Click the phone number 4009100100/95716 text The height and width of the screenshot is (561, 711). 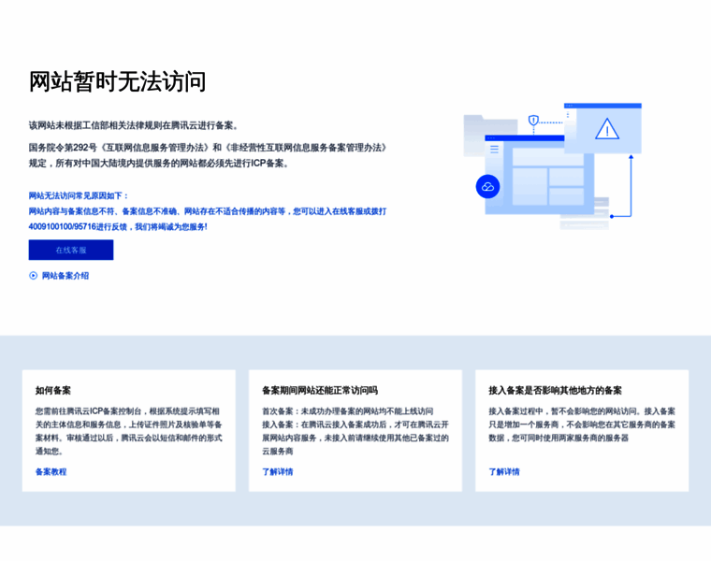point(63,226)
